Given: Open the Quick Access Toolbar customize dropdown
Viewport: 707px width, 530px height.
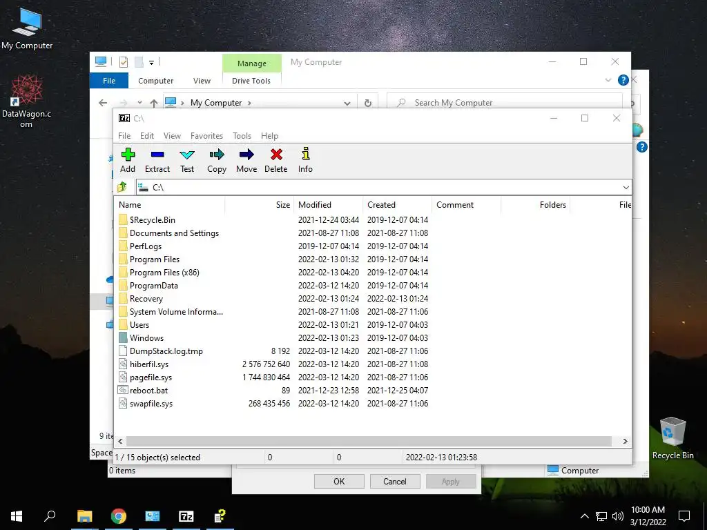Looking at the screenshot, I should [151, 63].
